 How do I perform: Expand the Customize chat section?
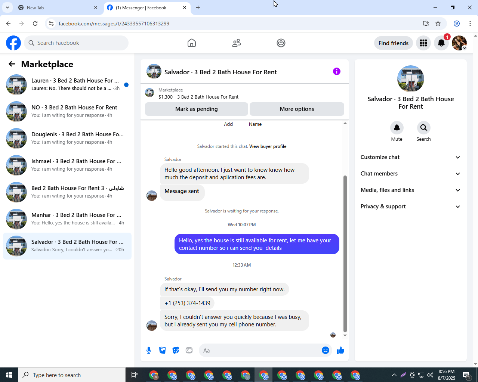(411, 157)
